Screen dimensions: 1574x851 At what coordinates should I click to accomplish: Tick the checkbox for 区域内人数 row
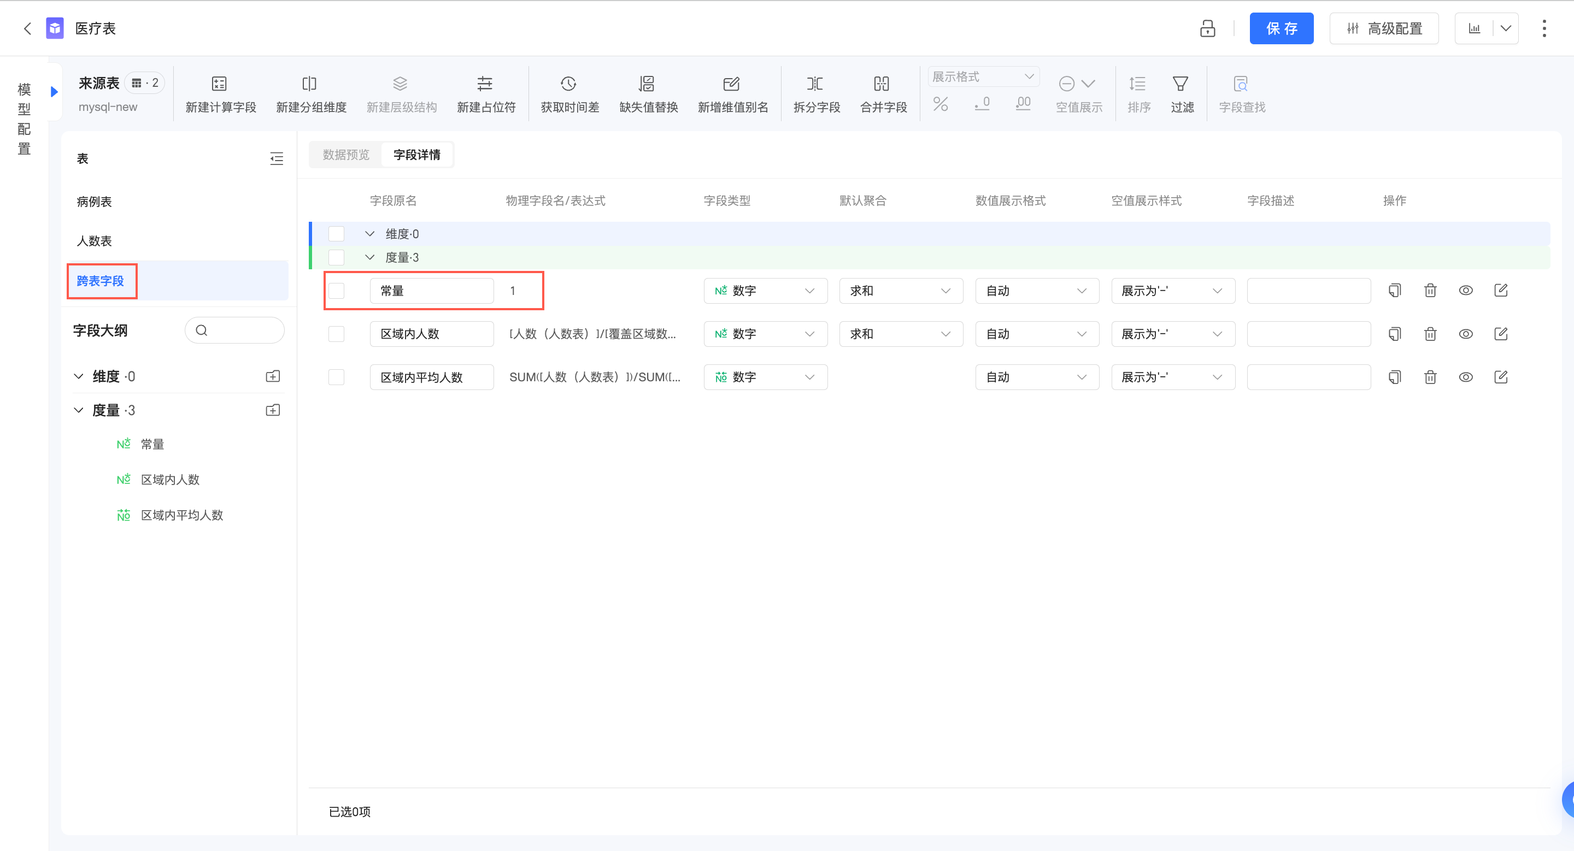tap(336, 334)
